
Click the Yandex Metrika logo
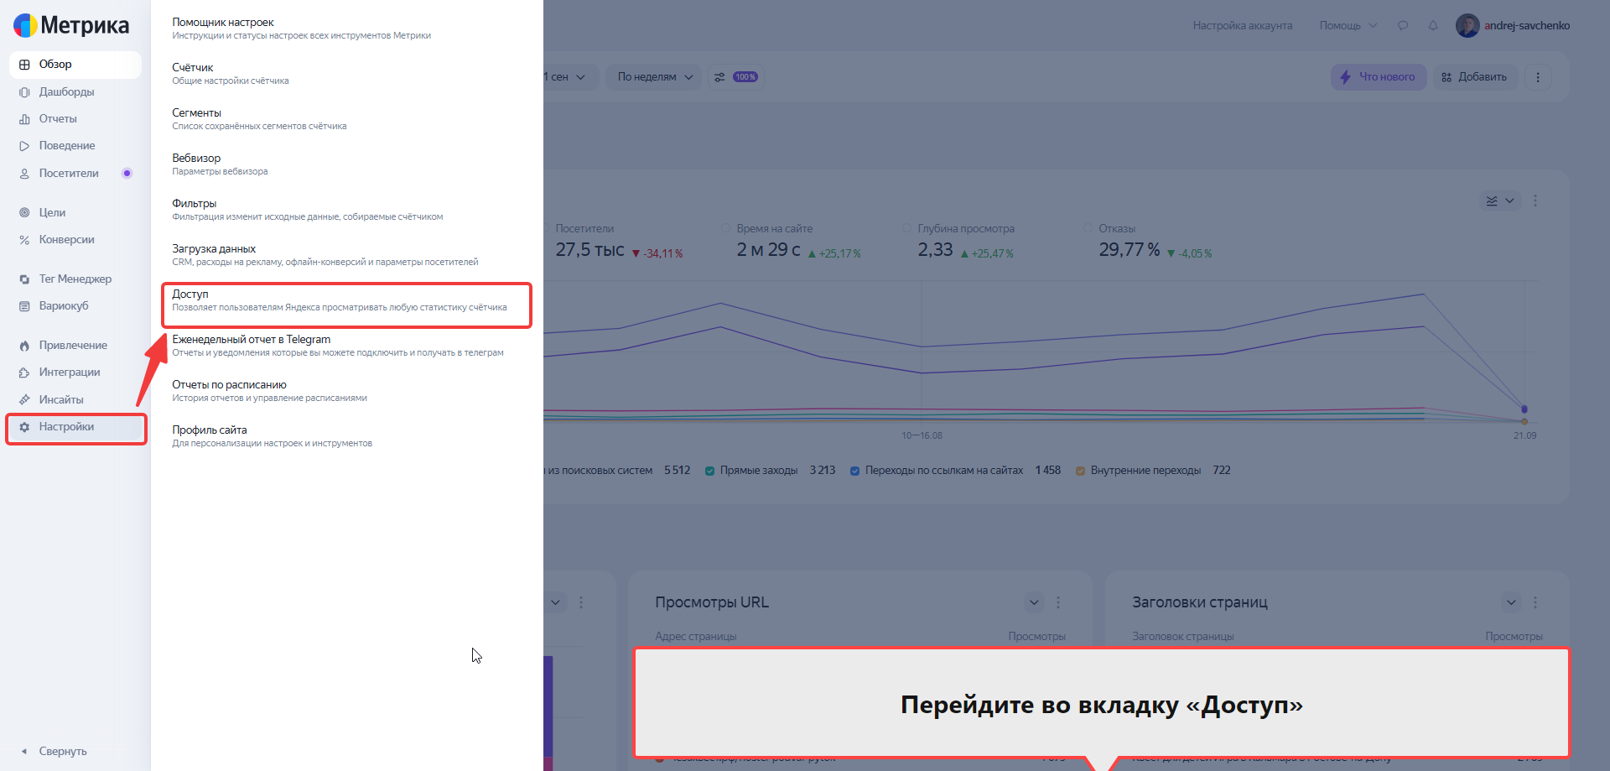tap(71, 25)
